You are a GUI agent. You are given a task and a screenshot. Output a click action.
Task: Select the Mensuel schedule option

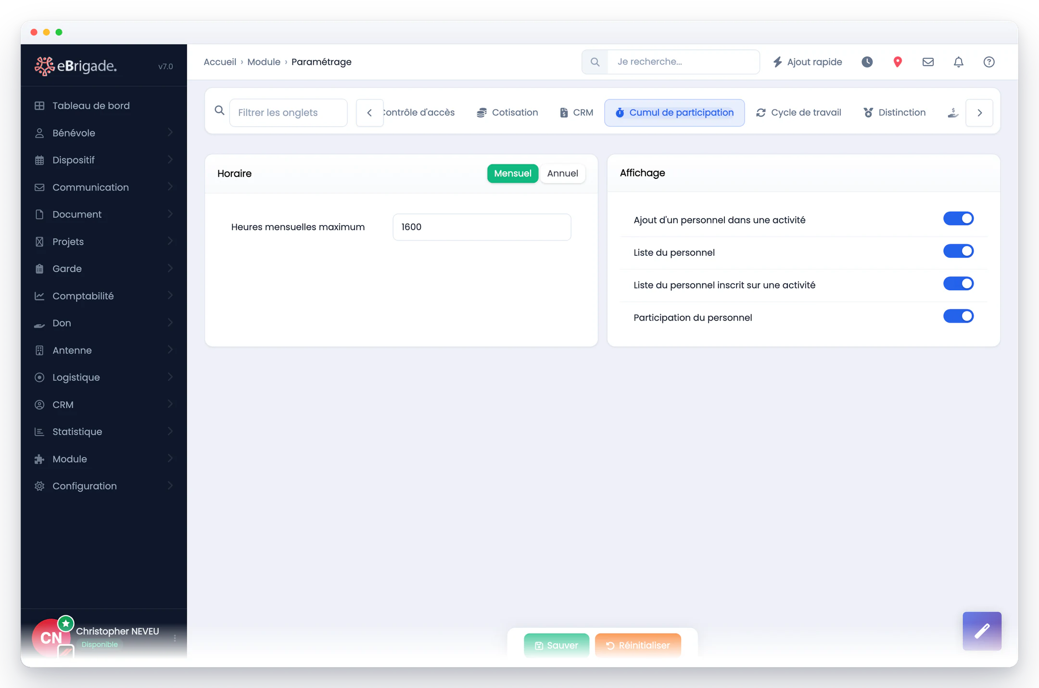pos(512,174)
